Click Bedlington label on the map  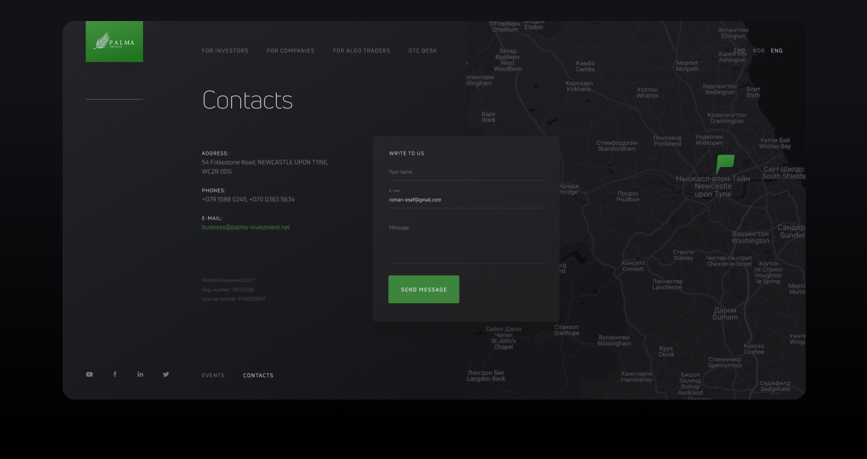click(720, 89)
